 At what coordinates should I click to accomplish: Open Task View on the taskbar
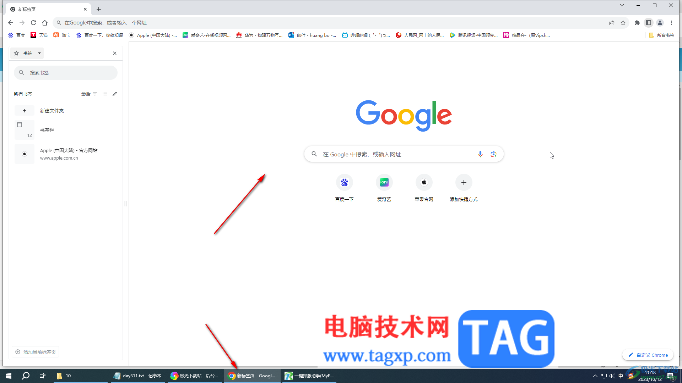(43, 376)
